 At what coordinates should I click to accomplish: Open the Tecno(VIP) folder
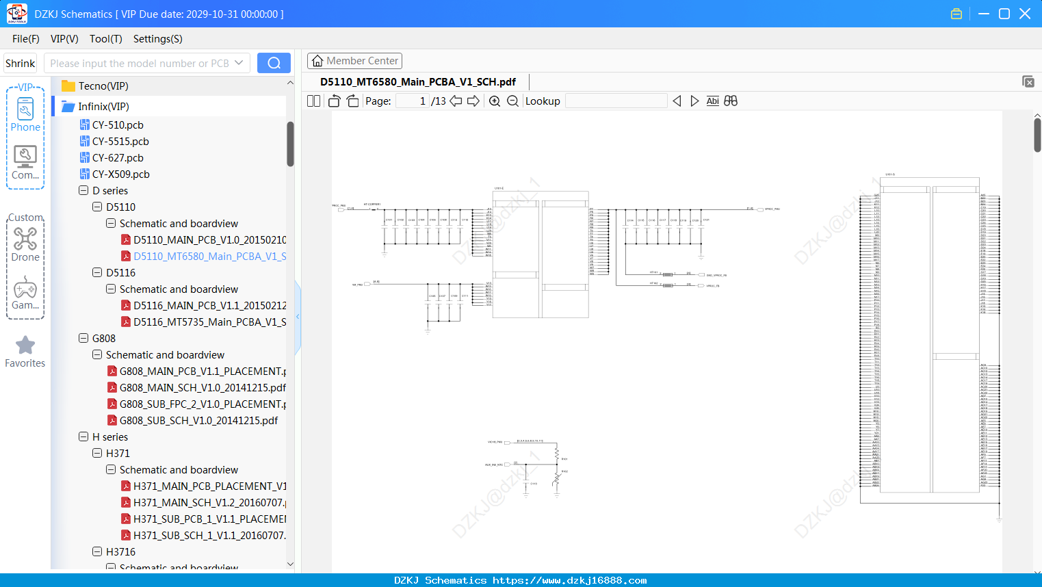(95, 86)
